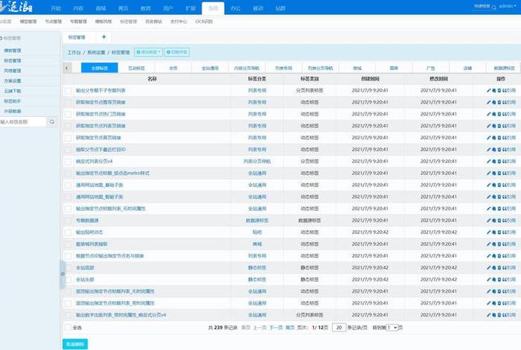Edit the 响应式列表分页v4 tag with its pencil icon

(x=488, y=161)
